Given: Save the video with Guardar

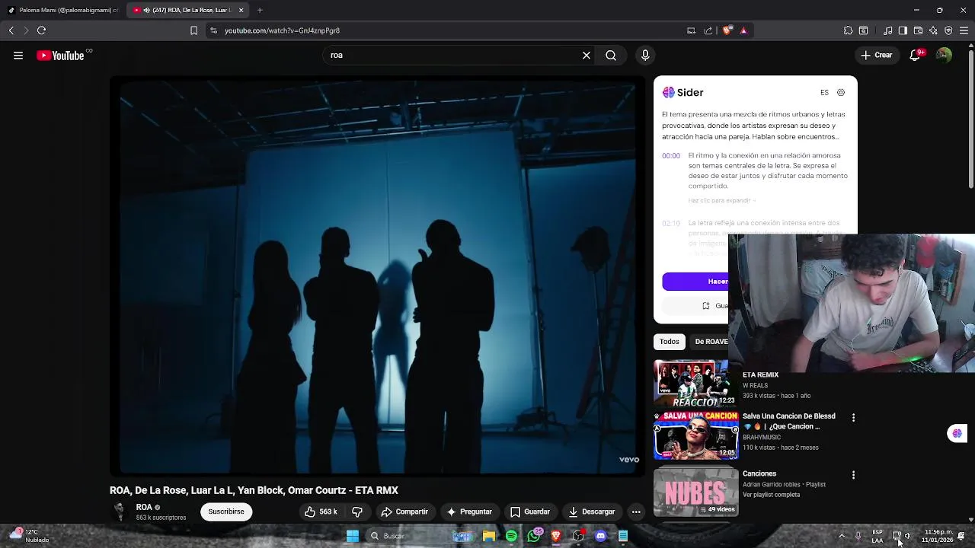Looking at the screenshot, I should click(x=530, y=511).
